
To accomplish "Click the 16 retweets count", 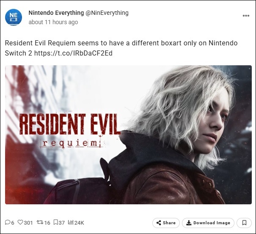I will [x=47, y=223].
